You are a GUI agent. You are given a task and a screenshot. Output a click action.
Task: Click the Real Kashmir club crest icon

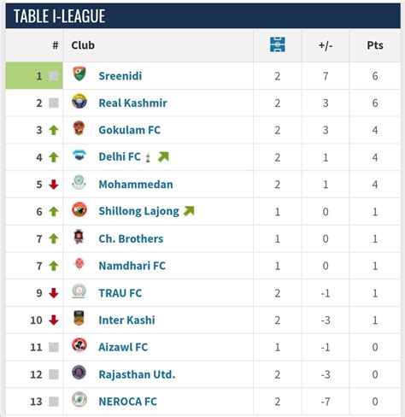coord(79,101)
